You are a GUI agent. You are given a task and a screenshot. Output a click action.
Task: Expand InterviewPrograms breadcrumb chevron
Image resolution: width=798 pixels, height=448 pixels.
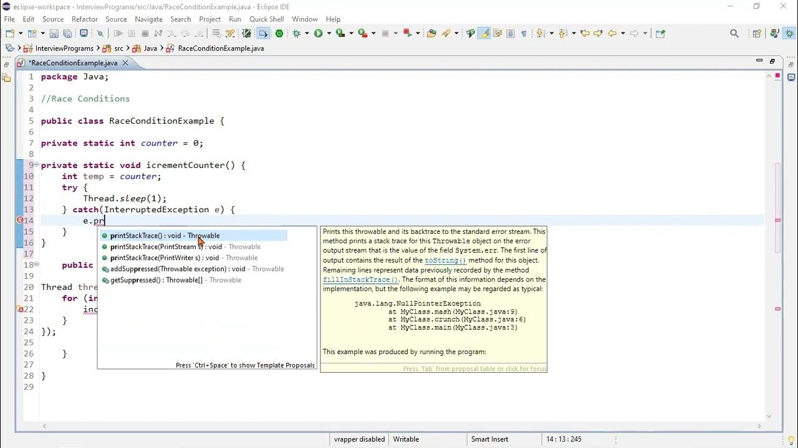coord(99,48)
